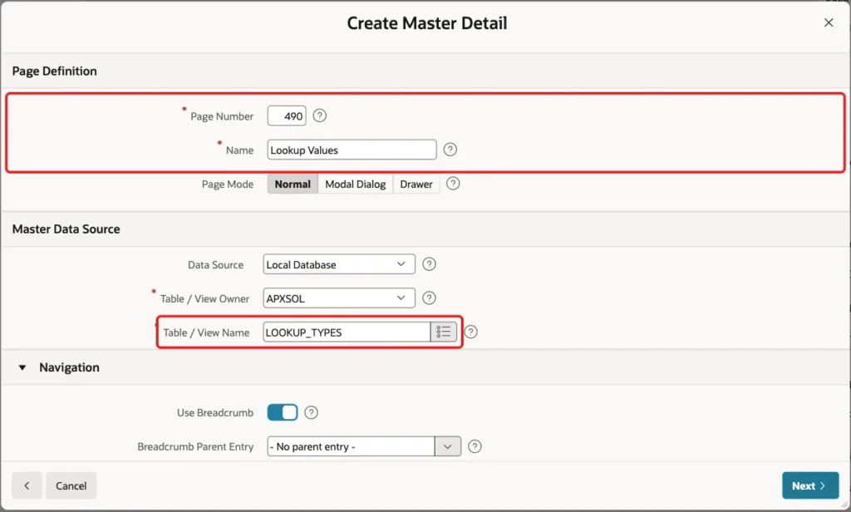This screenshot has height=512, width=851.
Task: Select Normal page mode
Action: (x=293, y=184)
